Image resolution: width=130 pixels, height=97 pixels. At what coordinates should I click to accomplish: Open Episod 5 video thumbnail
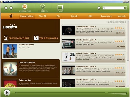coord(69,70)
